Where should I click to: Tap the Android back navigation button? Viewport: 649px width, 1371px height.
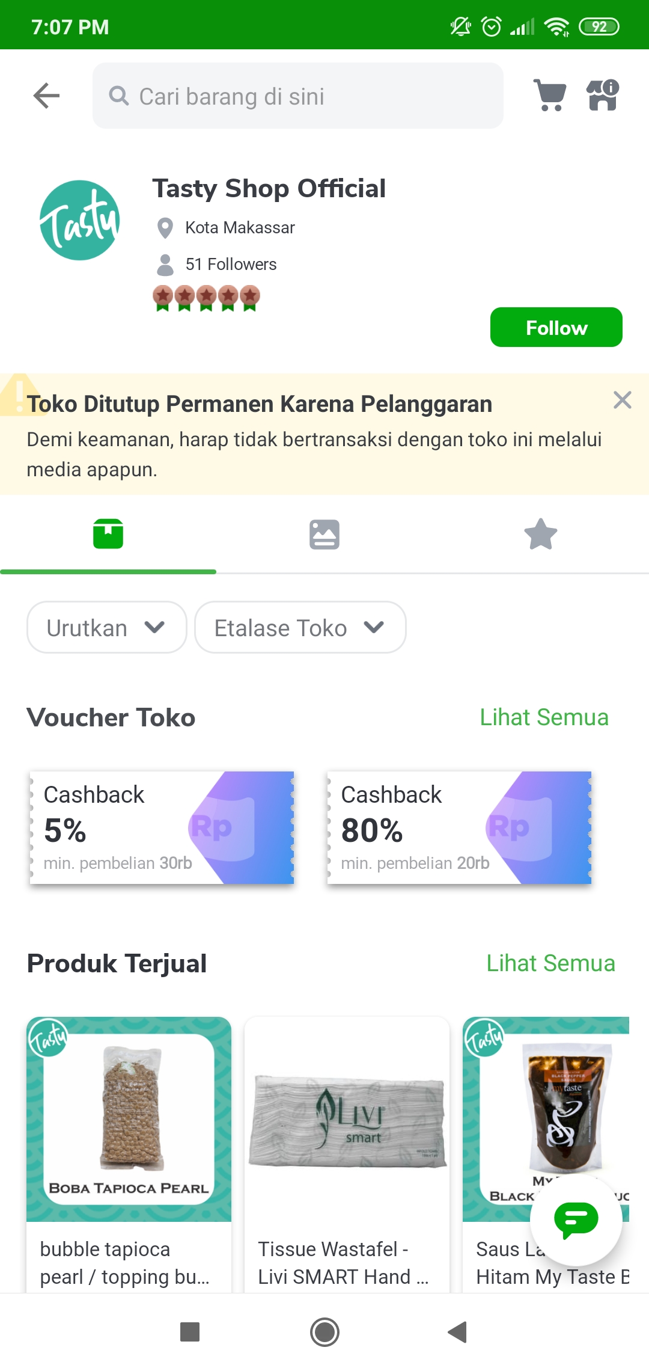(458, 1332)
